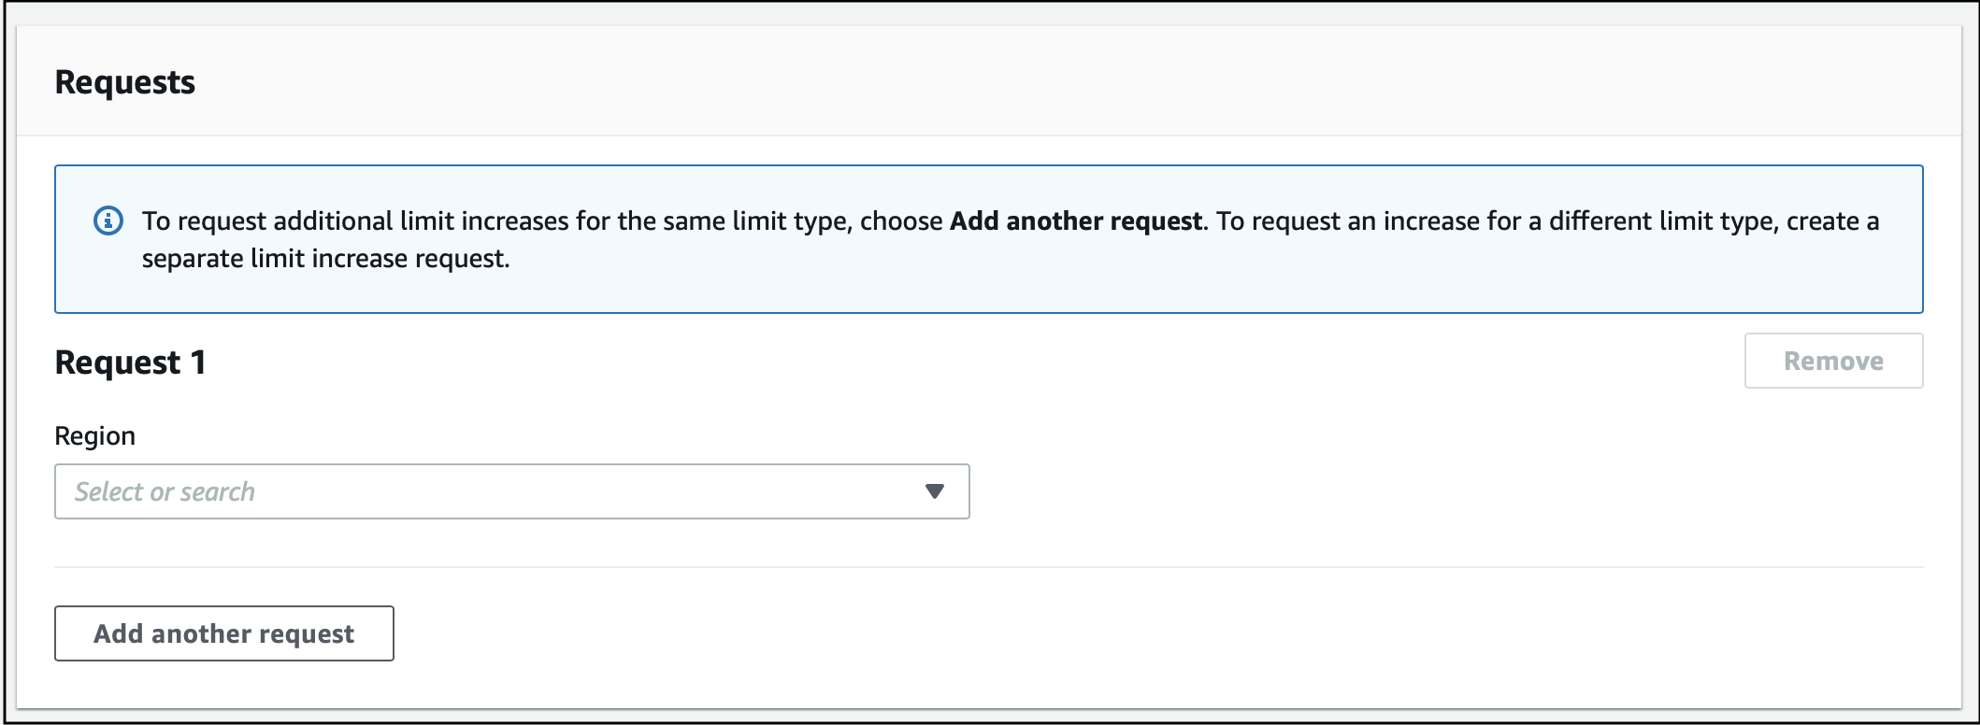The height and width of the screenshot is (725, 1980).
Task: Click the blue informational banner box
Action: (989, 239)
